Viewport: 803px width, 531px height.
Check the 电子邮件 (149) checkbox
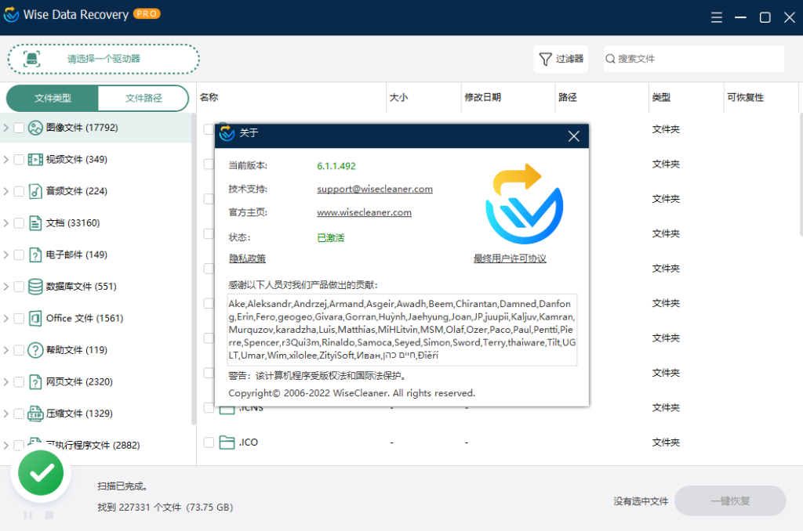[x=19, y=255]
